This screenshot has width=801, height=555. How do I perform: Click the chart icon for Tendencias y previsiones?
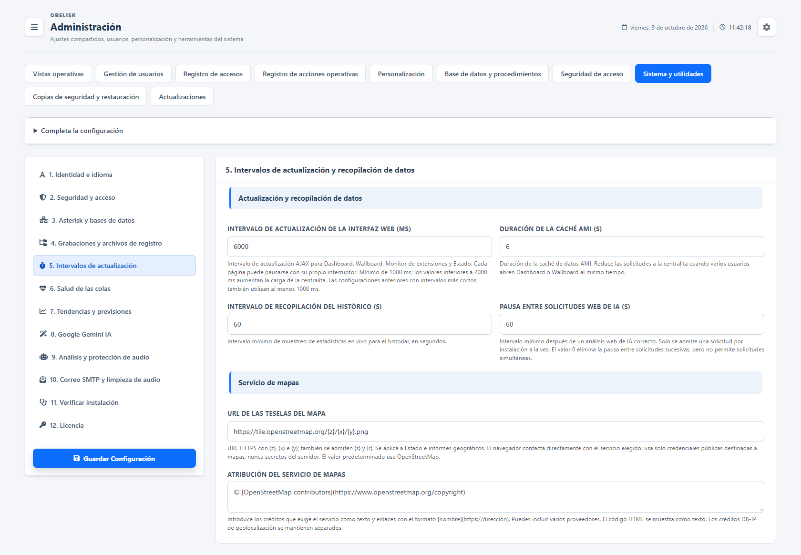coord(43,311)
